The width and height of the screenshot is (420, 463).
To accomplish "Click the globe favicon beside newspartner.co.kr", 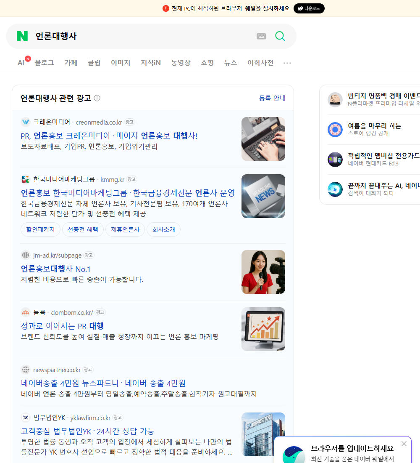I will point(26,370).
